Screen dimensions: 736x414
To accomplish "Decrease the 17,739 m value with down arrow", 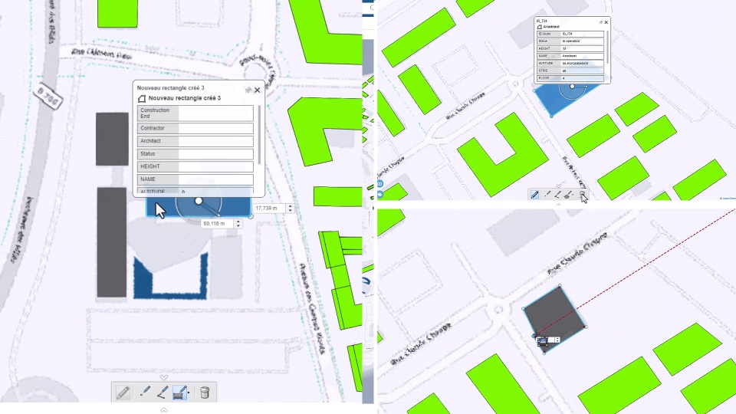I will tap(290, 210).
